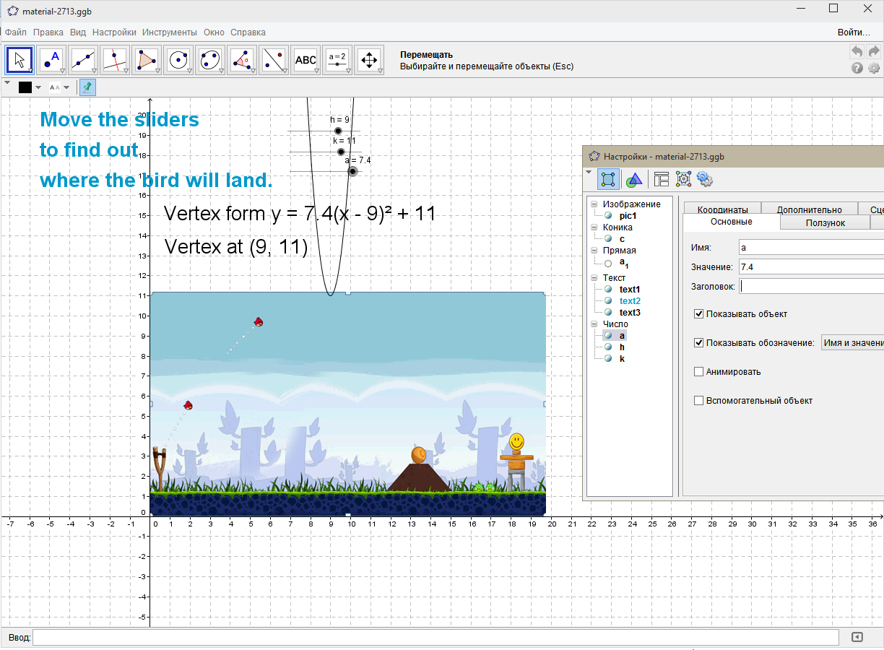Click the input bar help button
The height and width of the screenshot is (650, 884).
click(x=857, y=637)
